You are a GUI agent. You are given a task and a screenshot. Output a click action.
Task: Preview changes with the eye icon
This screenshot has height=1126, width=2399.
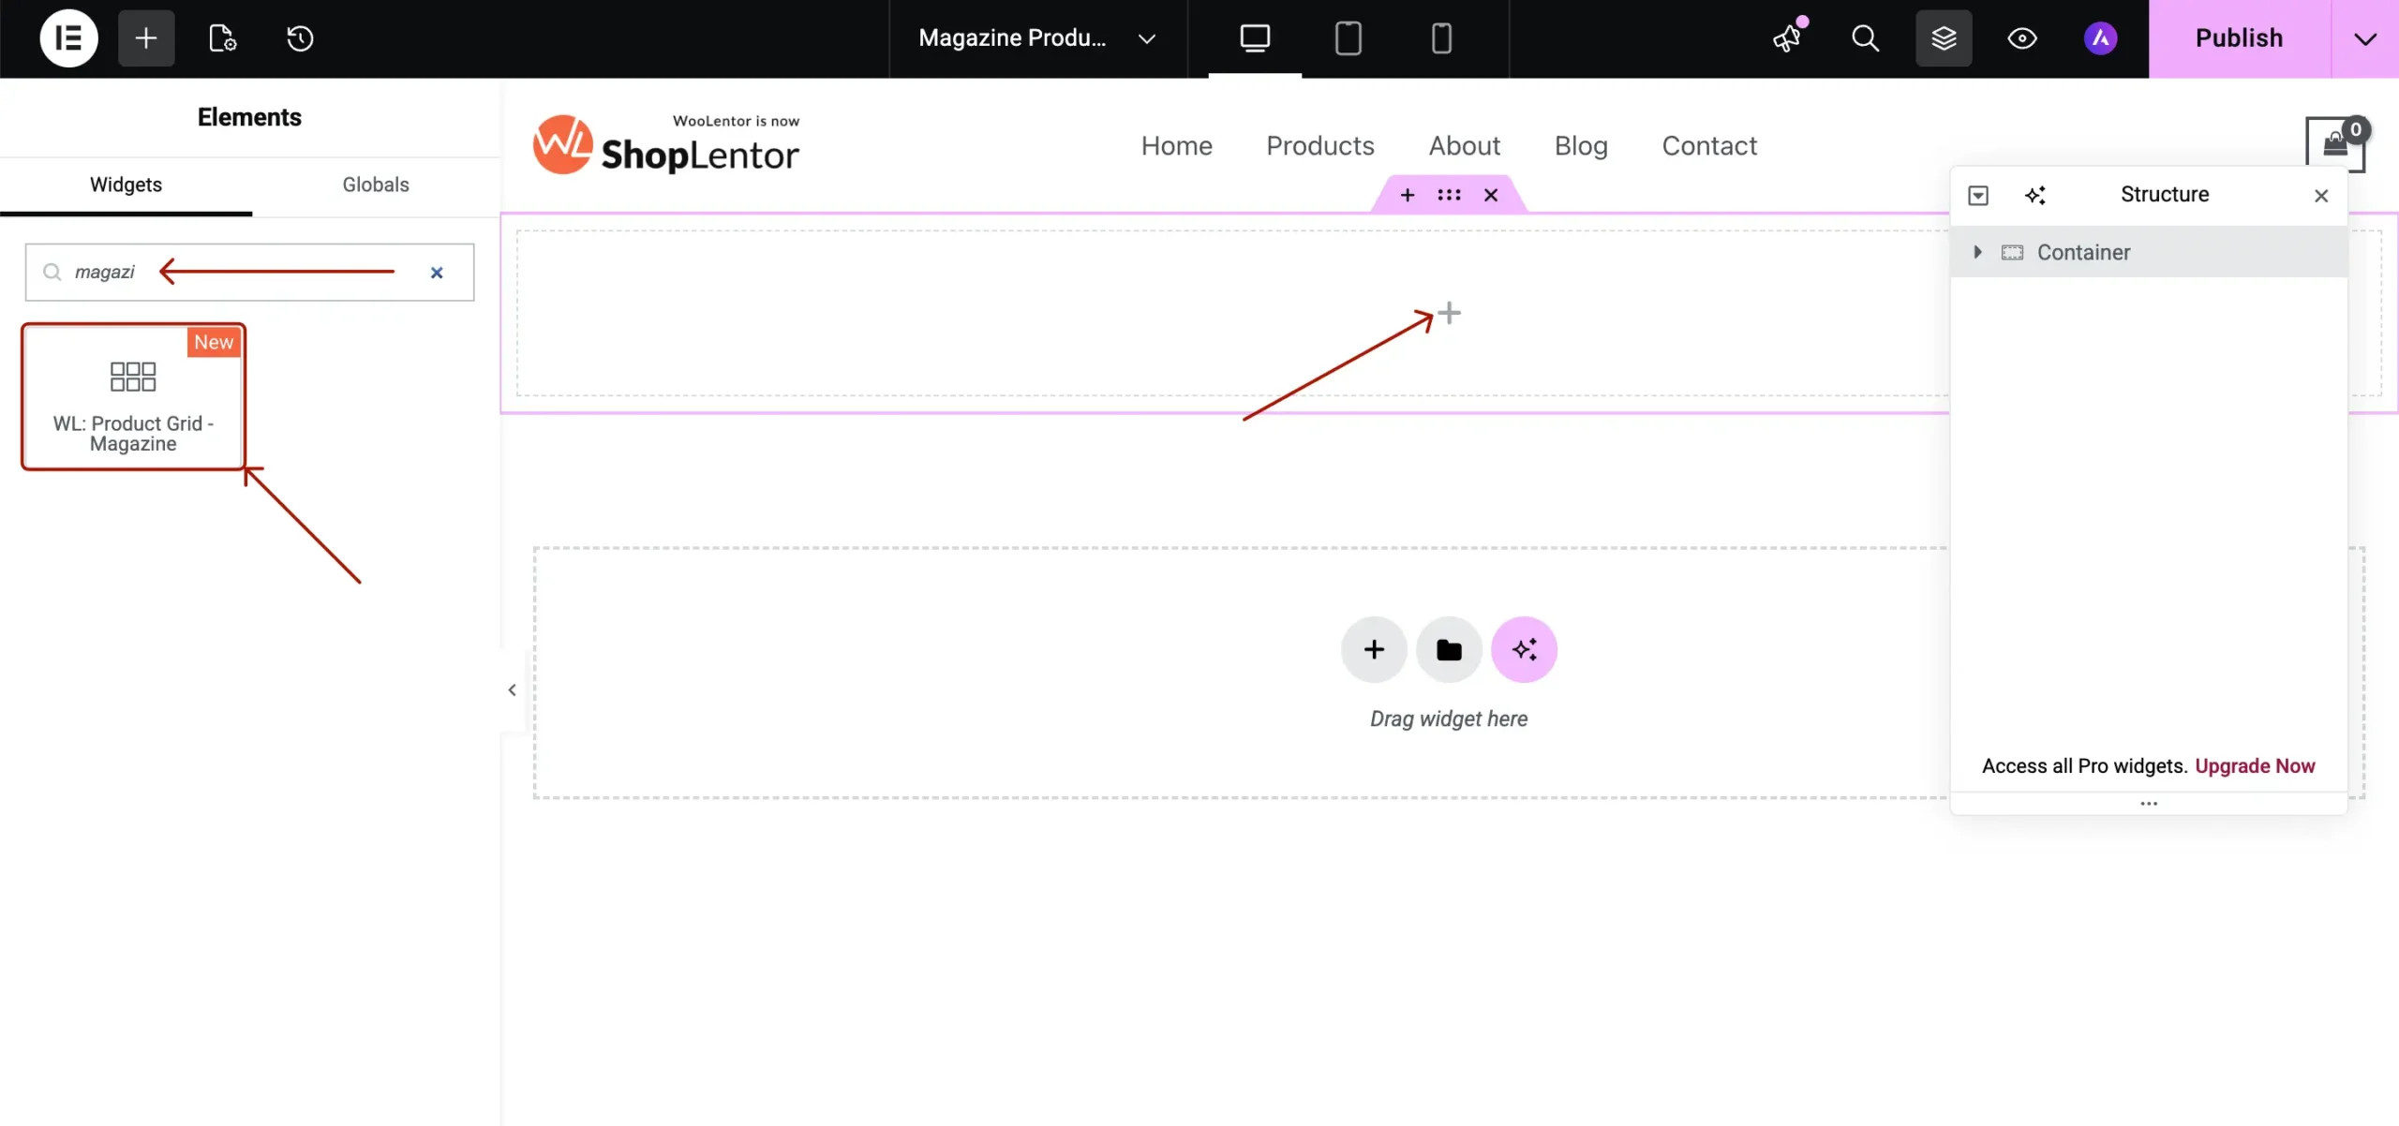(2021, 38)
